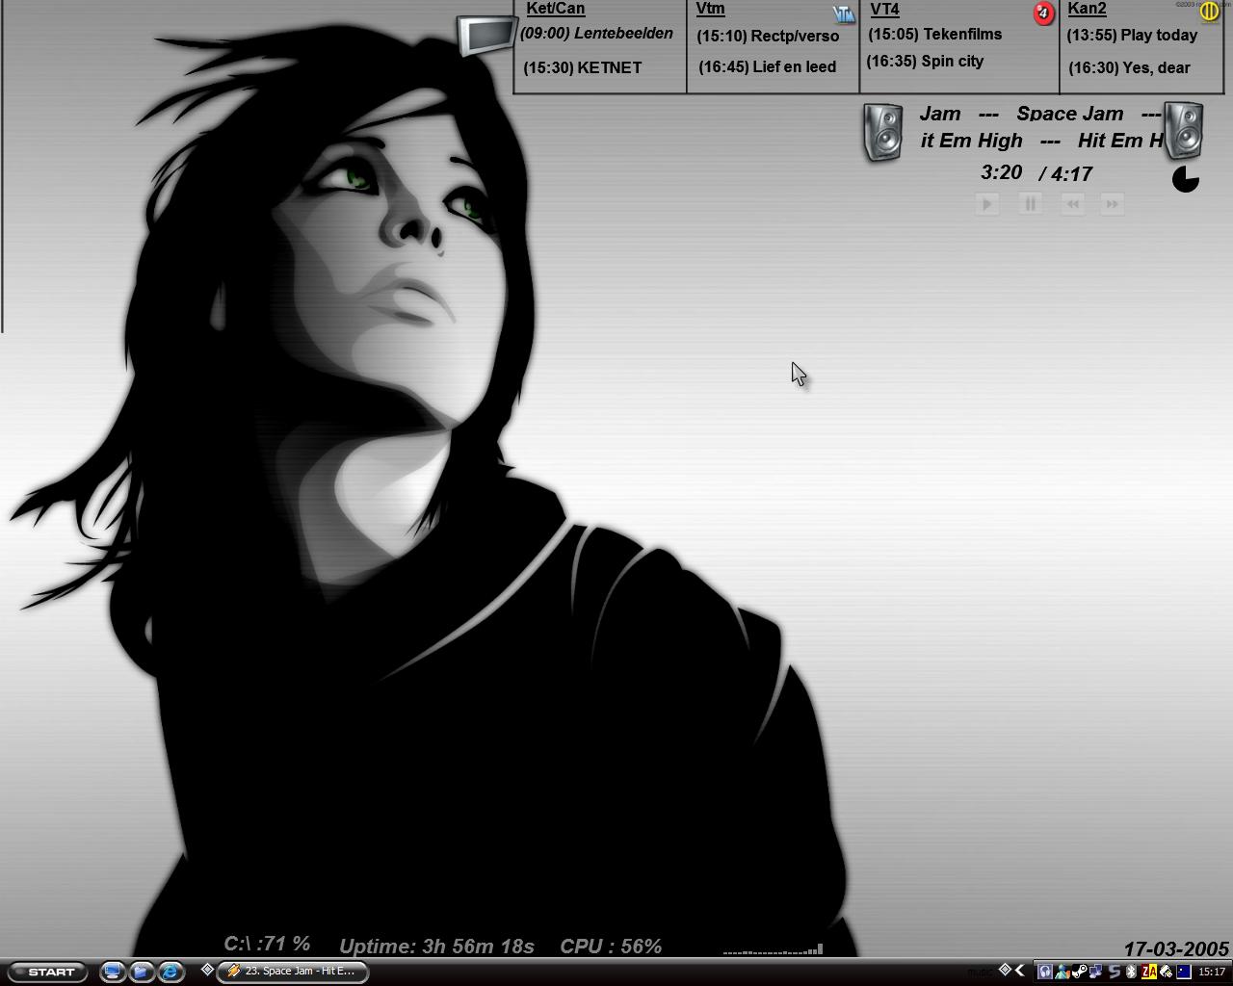The height and width of the screenshot is (986, 1233).
Task: Click the TV monitor icon beside the TV guide
Action: click(486, 36)
